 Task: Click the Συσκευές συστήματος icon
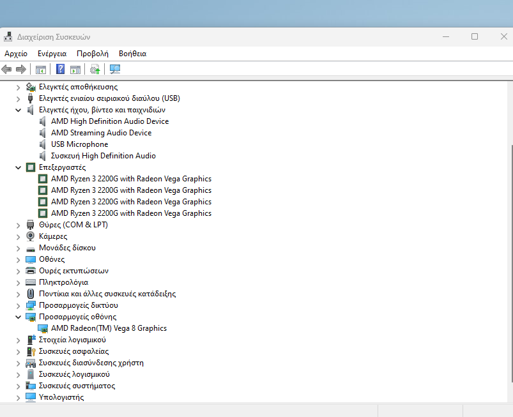(x=31, y=386)
